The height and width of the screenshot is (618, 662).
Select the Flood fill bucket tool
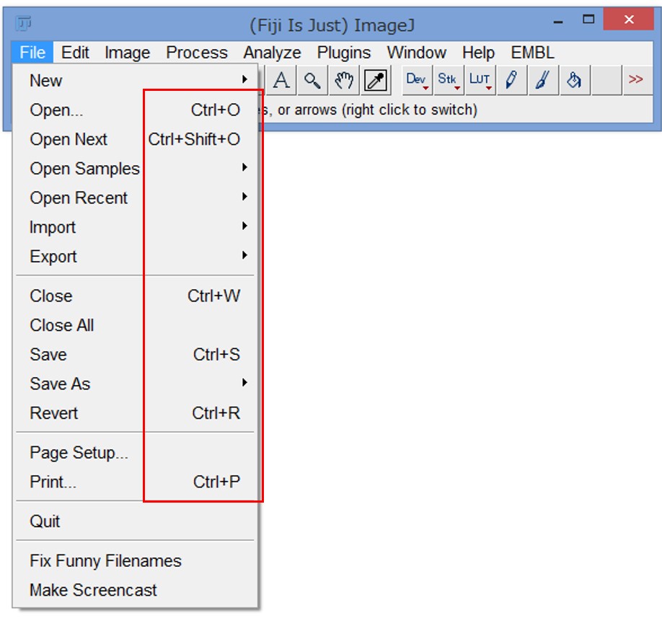pyautogui.click(x=575, y=80)
